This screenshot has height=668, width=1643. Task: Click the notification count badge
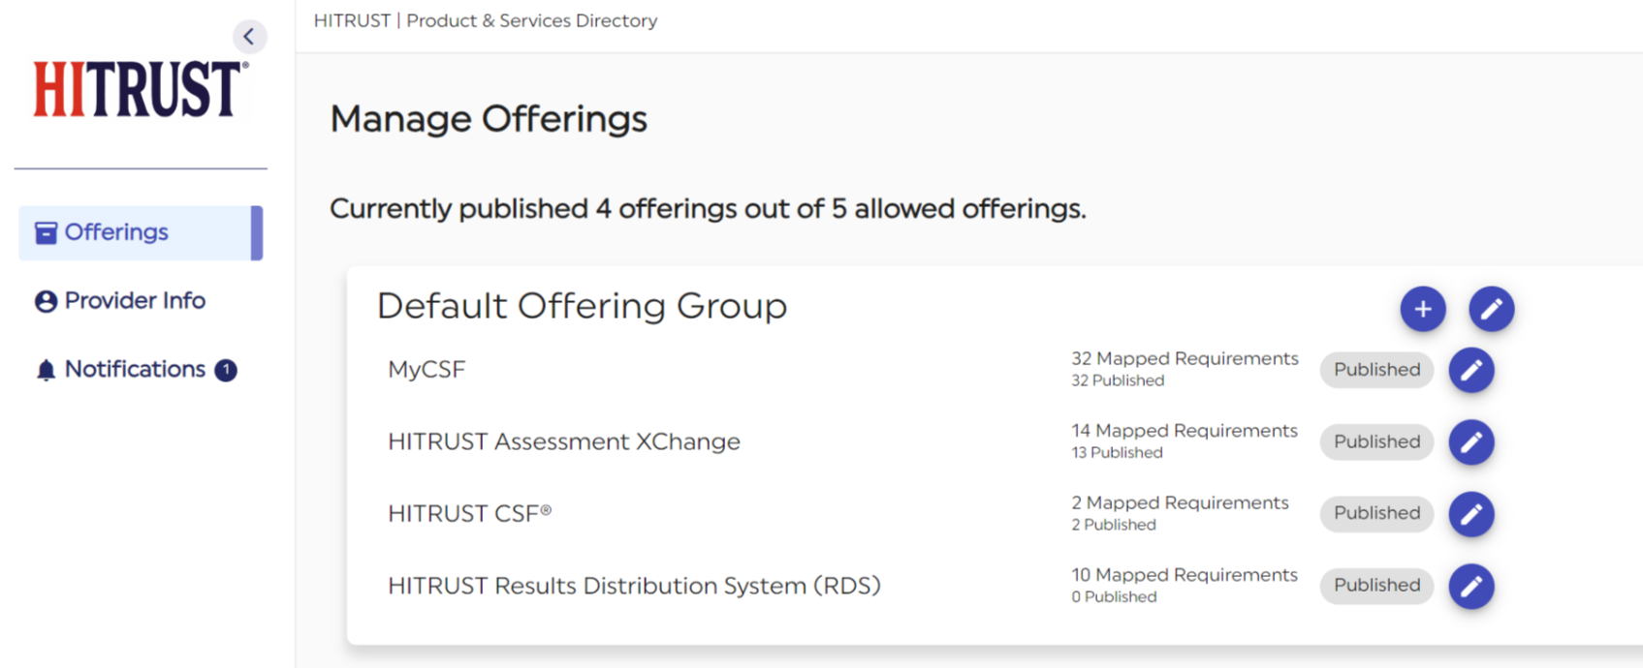[x=226, y=370]
